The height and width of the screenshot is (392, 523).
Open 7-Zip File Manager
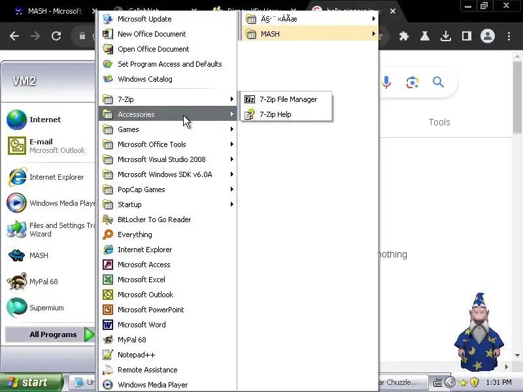286,99
